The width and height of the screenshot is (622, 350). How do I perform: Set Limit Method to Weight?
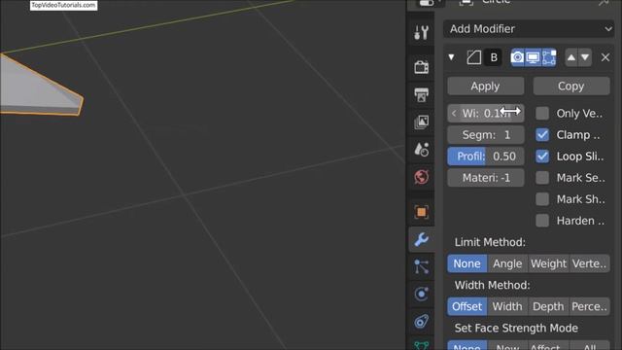[x=548, y=263]
